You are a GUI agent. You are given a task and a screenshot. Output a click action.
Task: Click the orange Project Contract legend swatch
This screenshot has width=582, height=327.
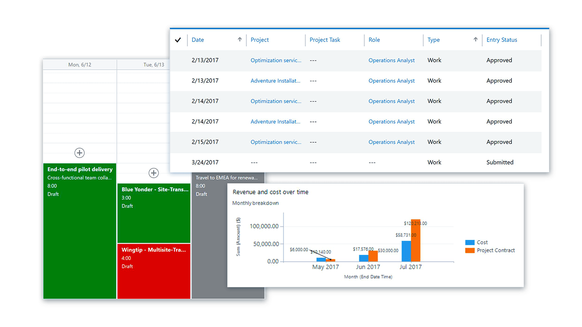click(470, 250)
